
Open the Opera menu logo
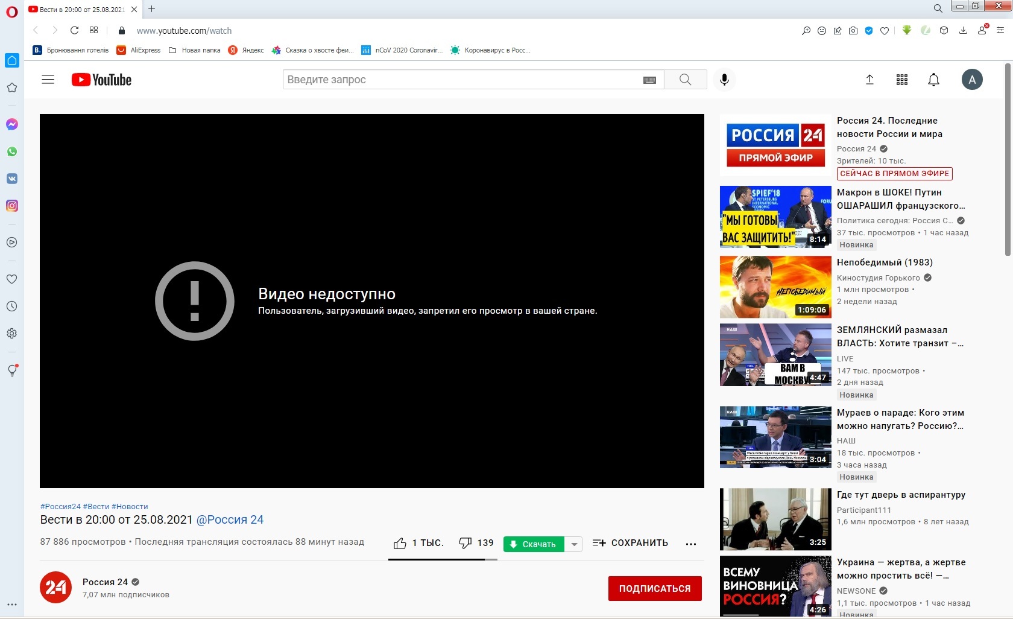11,11
